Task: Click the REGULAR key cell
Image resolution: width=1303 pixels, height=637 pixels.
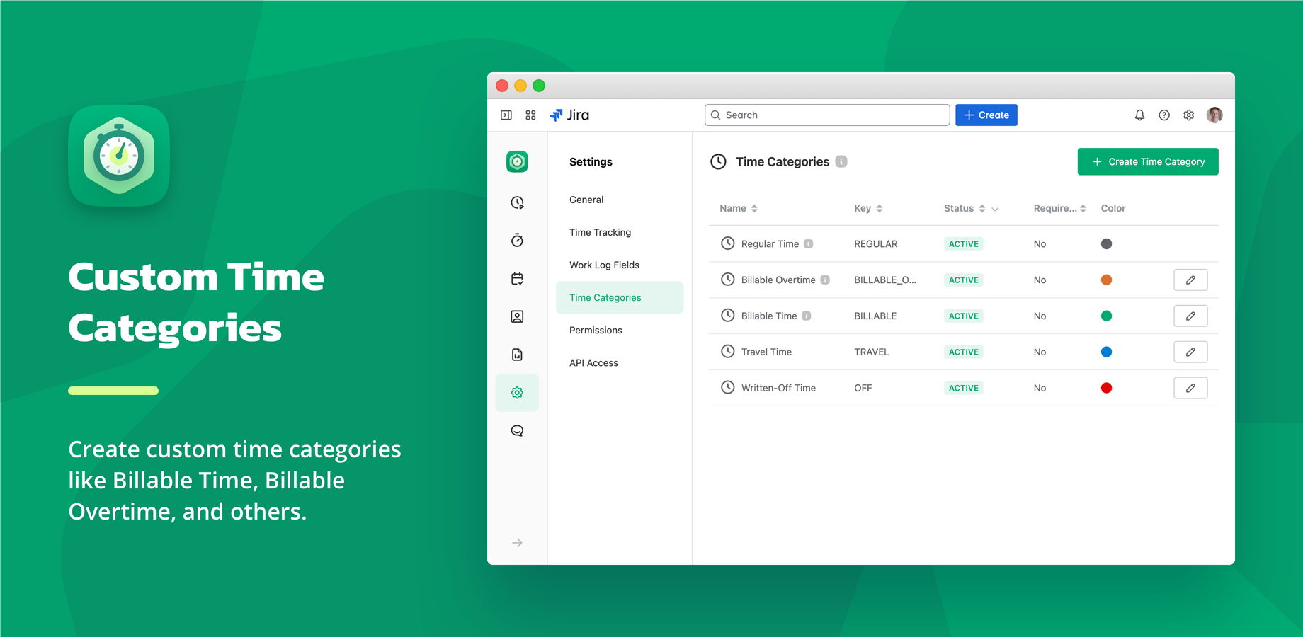Action: point(875,243)
